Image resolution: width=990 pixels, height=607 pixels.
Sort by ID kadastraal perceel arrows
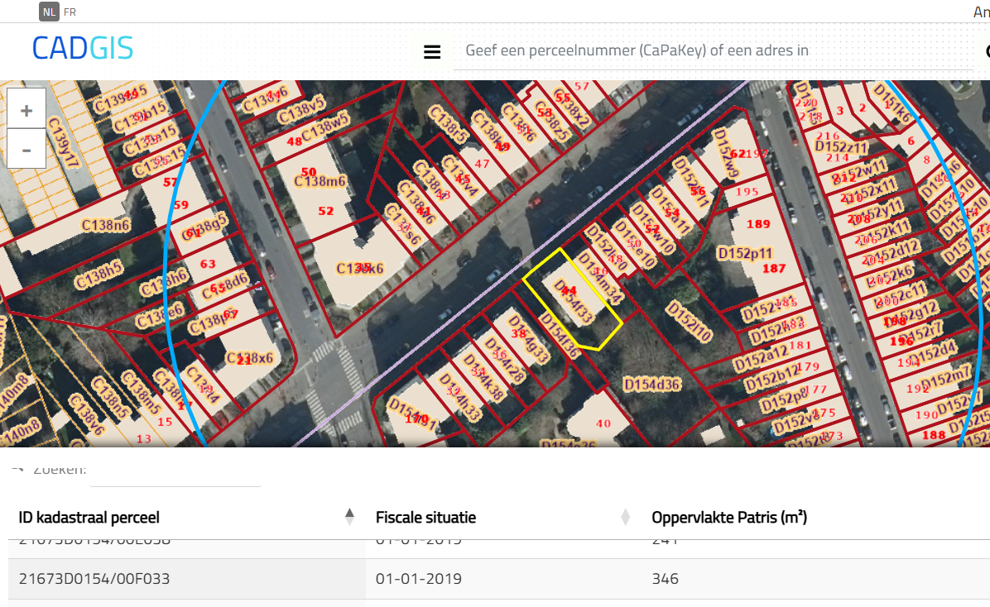349,517
